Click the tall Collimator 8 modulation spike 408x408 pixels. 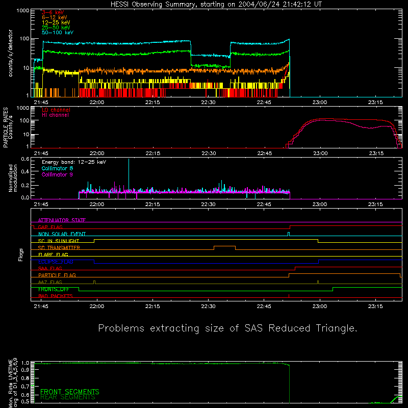pyautogui.click(x=129, y=174)
